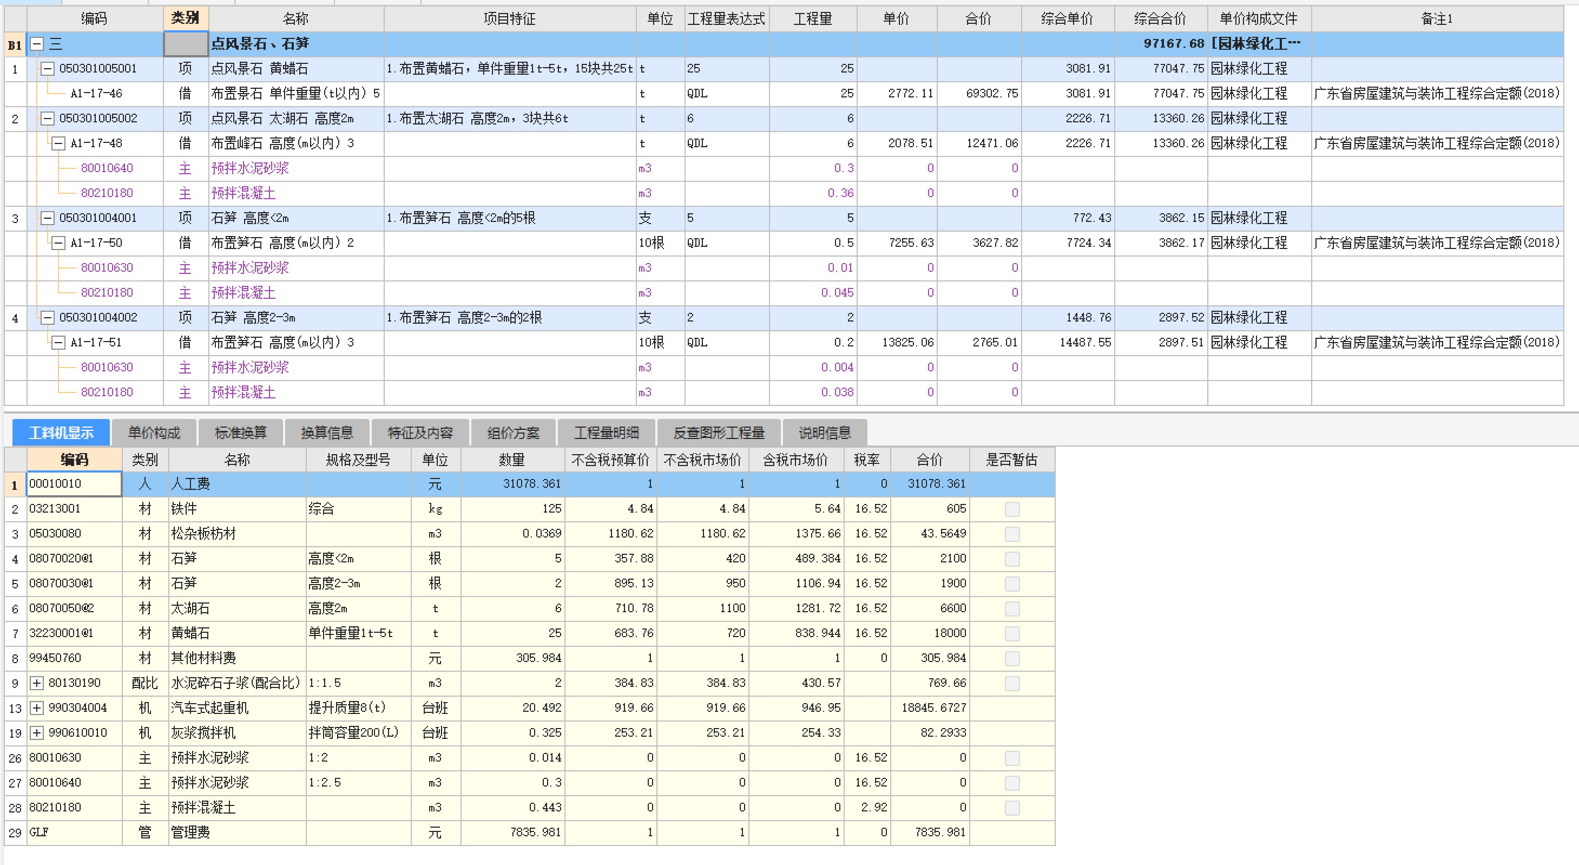Viewport: 1579px width, 865px height.
Task: Collapse quota A1-17-50 sub-items
Action: [58, 244]
